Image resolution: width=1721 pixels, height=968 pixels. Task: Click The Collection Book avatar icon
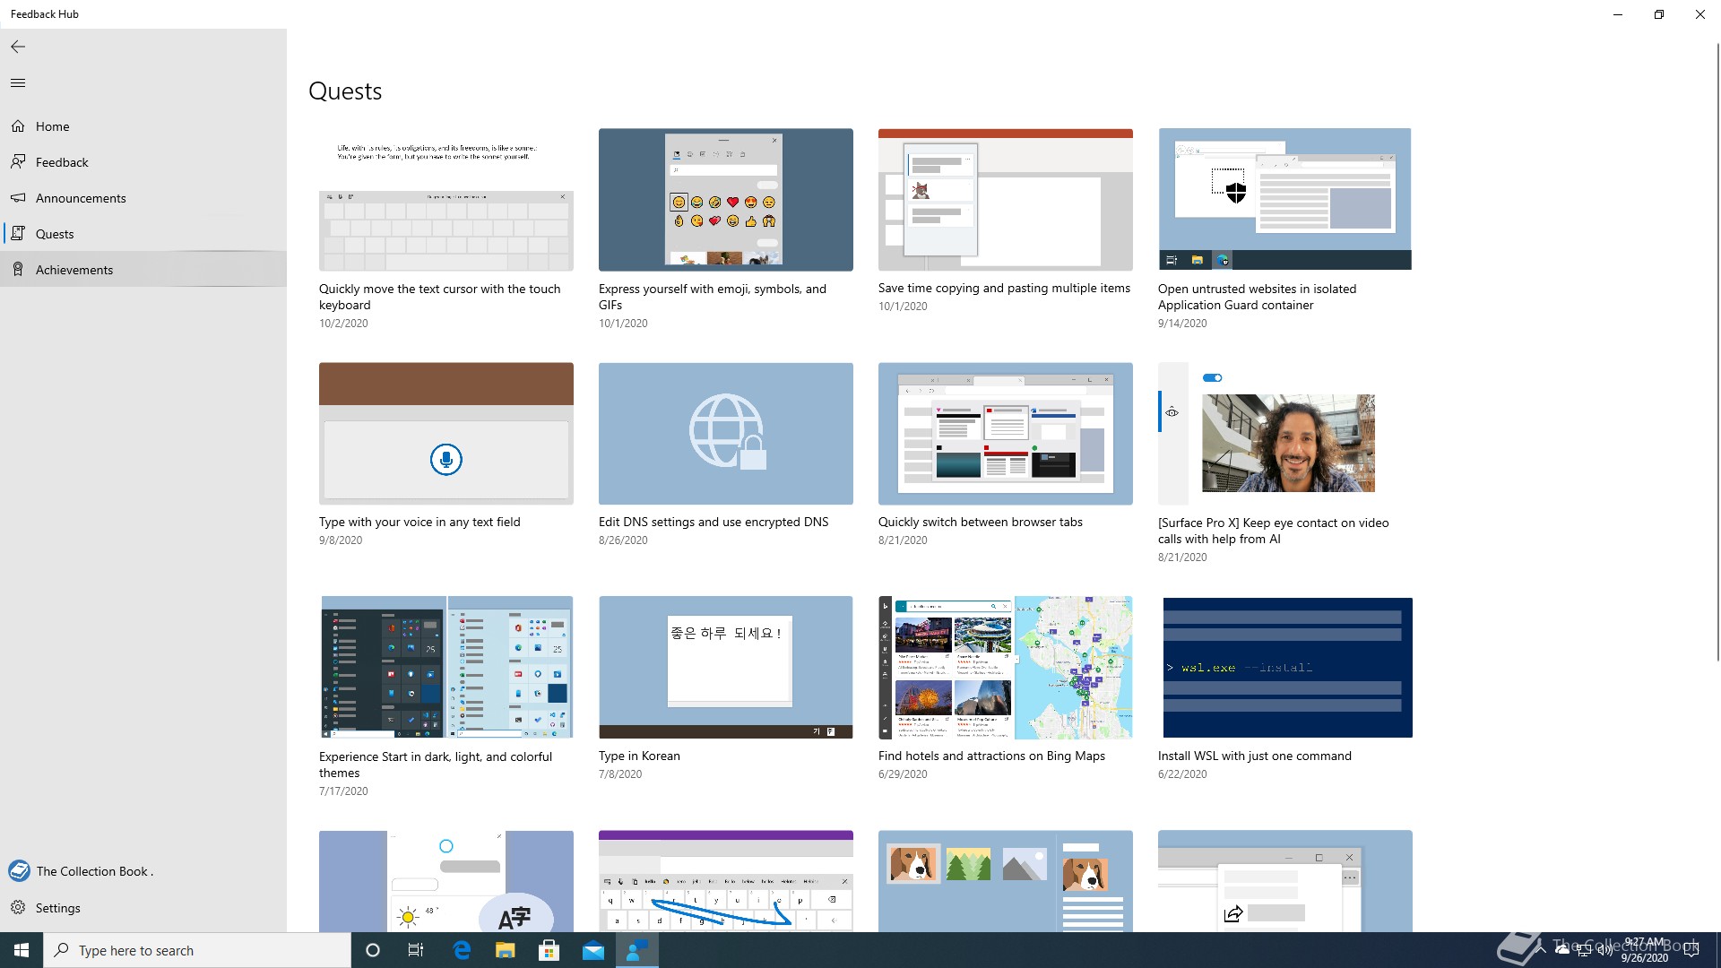click(x=19, y=870)
